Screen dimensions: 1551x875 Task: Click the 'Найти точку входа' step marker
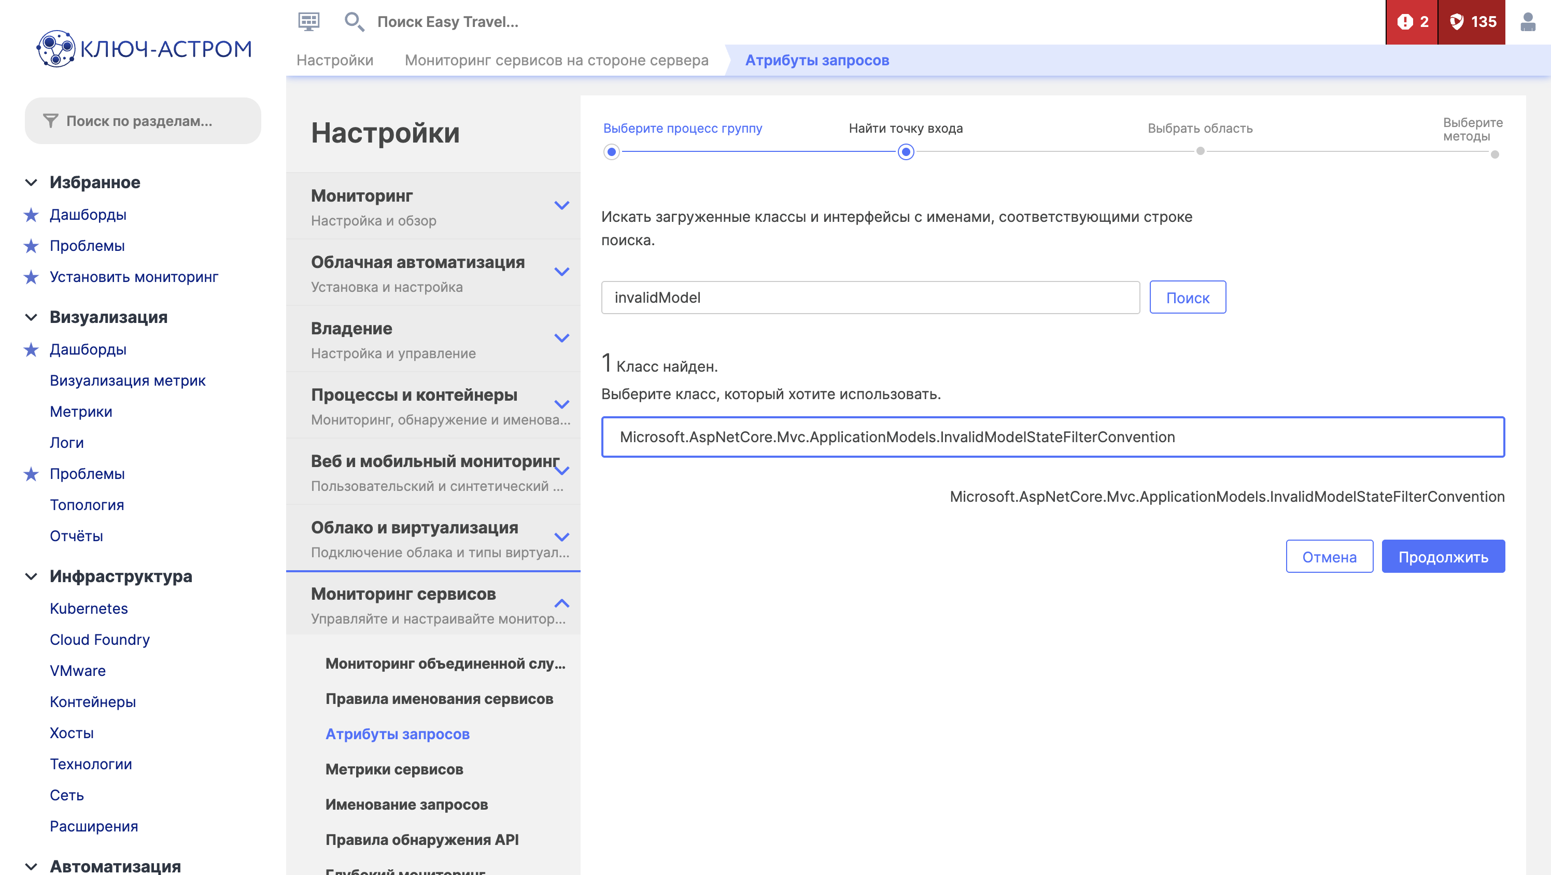pos(906,152)
